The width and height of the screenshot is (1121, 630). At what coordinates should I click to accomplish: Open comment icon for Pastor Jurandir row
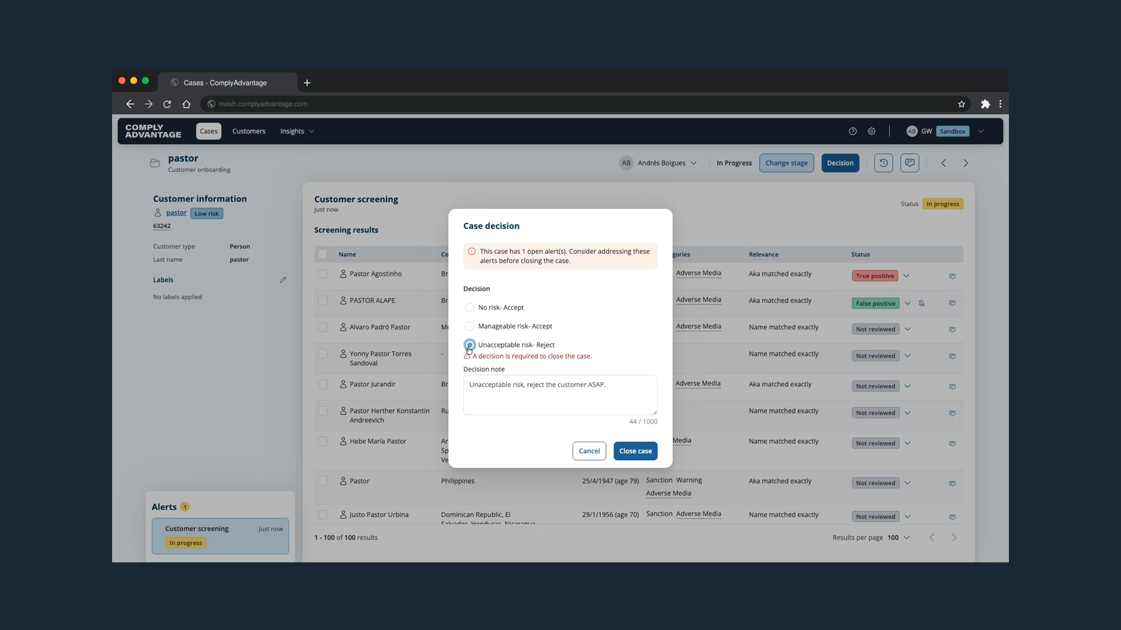[952, 387]
